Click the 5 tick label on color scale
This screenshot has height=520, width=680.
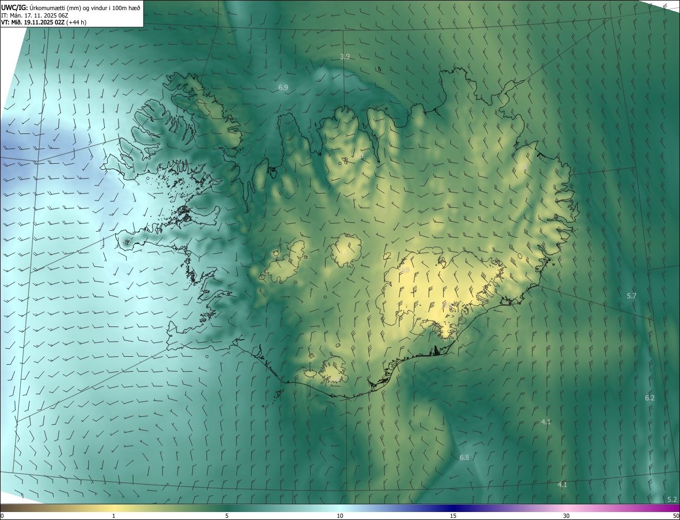(227, 516)
